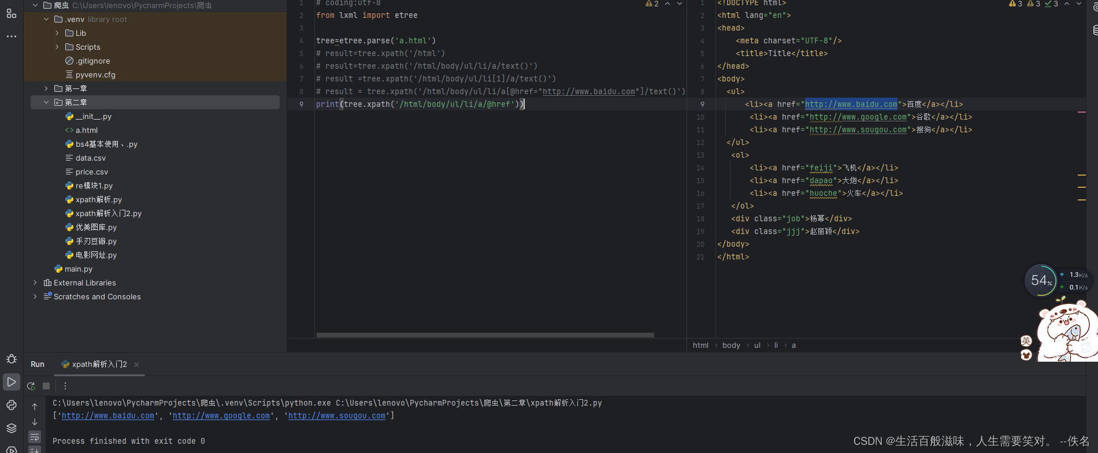Viewport: 1098px width, 453px height.
Task: Go to previous highlighted problem in Python editor
Action: pyautogui.click(x=667, y=4)
